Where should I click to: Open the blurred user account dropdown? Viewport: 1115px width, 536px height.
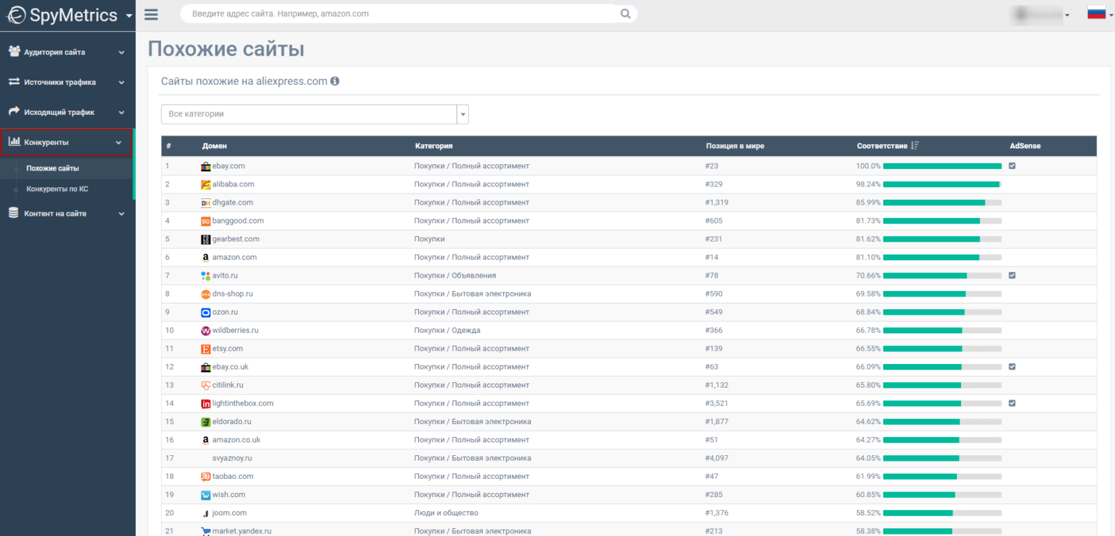1040,15
